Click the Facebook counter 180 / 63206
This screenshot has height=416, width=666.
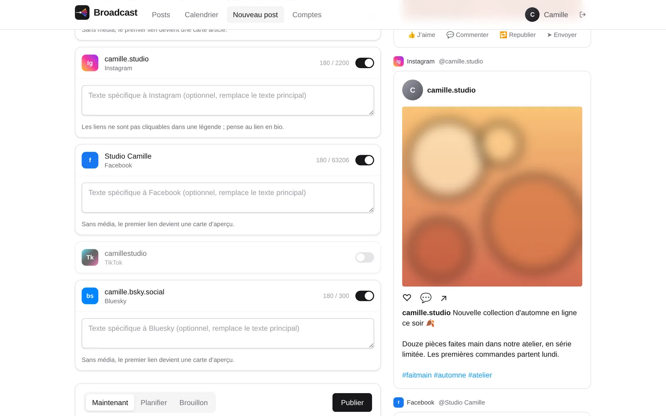[x=333, y=160]
